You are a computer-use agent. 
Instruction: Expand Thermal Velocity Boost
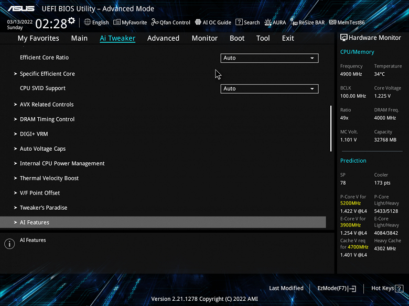49,178
